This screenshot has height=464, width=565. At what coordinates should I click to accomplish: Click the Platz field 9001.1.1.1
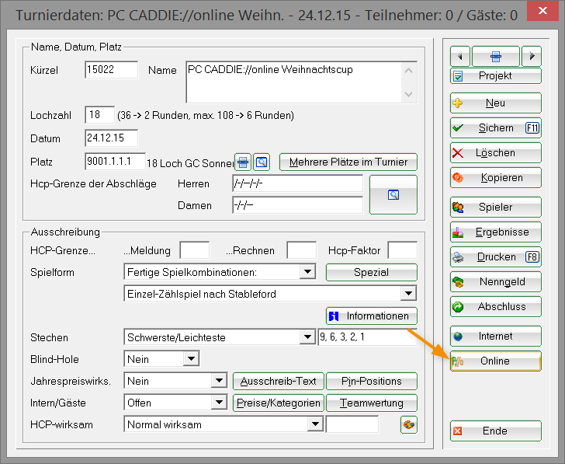(116, 162)
